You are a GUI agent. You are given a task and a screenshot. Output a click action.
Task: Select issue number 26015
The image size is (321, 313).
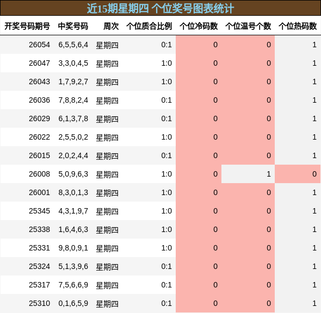coord(39,155)
